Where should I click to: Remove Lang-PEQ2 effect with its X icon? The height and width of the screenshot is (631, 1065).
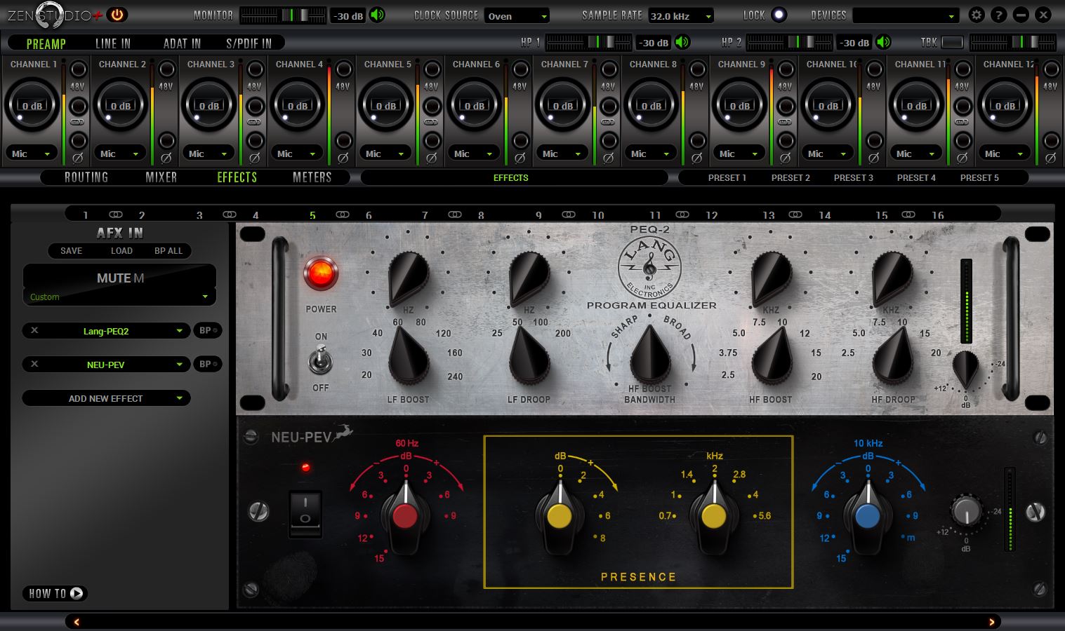[x=34, y=331]
